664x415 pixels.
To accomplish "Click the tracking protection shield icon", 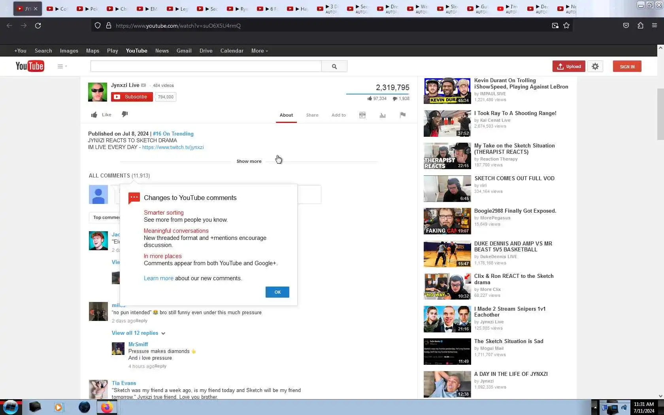I will pyautogui.click(x=98, y=26).
